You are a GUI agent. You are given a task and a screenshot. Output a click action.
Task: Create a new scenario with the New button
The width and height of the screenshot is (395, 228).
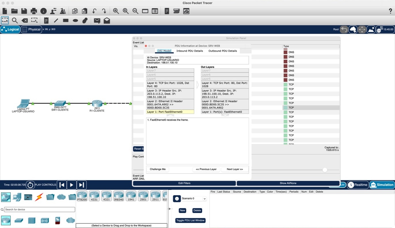pyautogui.click(x=183, y=210)
